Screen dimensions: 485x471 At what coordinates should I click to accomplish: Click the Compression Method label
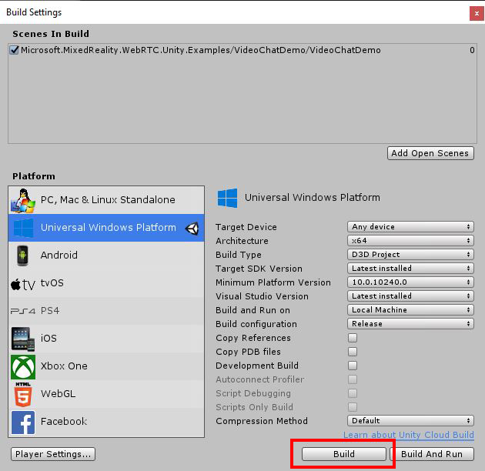point(262,421)
